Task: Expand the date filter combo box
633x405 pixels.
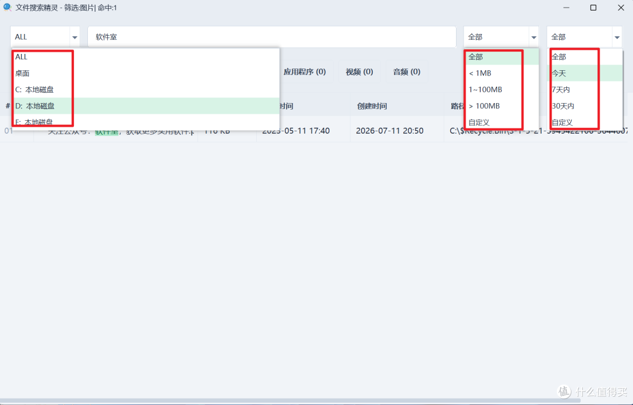Action: (584, 37)
